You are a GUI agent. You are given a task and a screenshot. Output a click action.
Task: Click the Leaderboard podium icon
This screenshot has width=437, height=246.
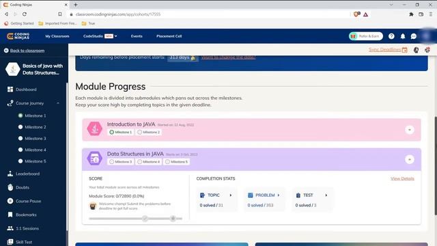click(10, 174)
